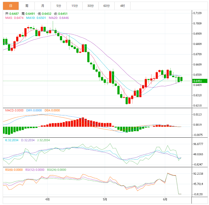Screen dimensions: 209x205
Task: Click the RSI(12):0.0000 label
Action: click(x=35, y=170)
